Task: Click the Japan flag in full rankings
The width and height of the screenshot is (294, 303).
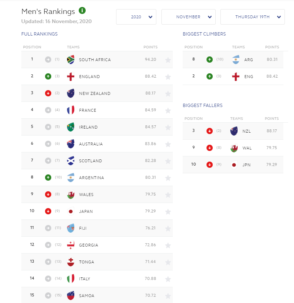Action: coord(71,211)
